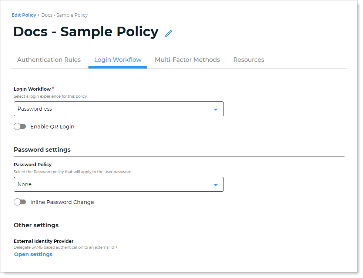Toggle the Enable QR Login switch
The image size is (363, 278).
point(20,127)
